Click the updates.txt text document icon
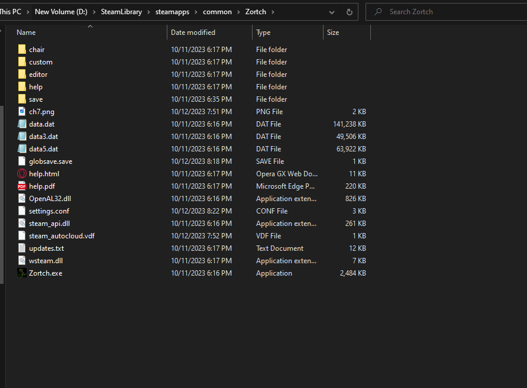Screen dimensions: 527x388 22,248
